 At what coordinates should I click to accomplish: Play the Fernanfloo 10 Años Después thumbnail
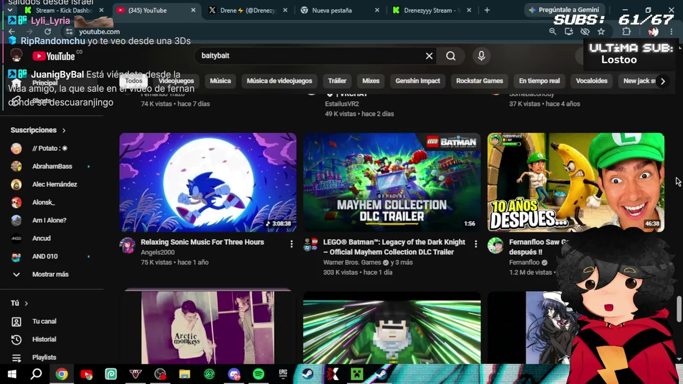point(576,182)
